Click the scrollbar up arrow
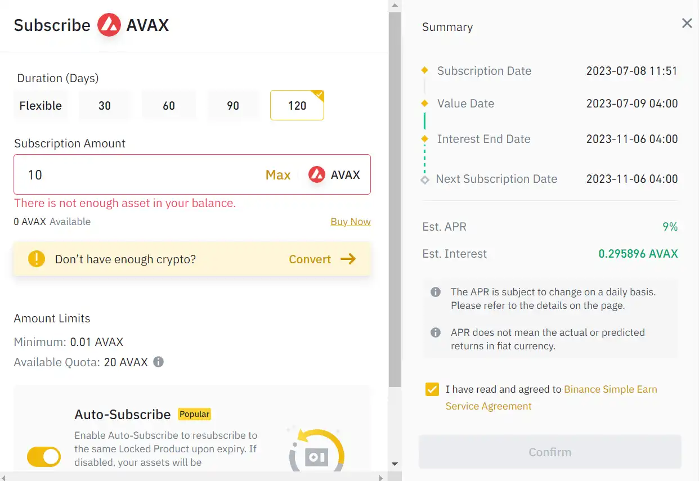 (395, 5)
